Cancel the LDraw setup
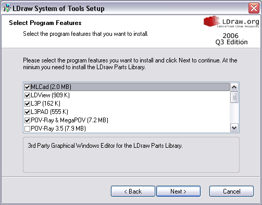262x205 pixels. pos(231,191)
